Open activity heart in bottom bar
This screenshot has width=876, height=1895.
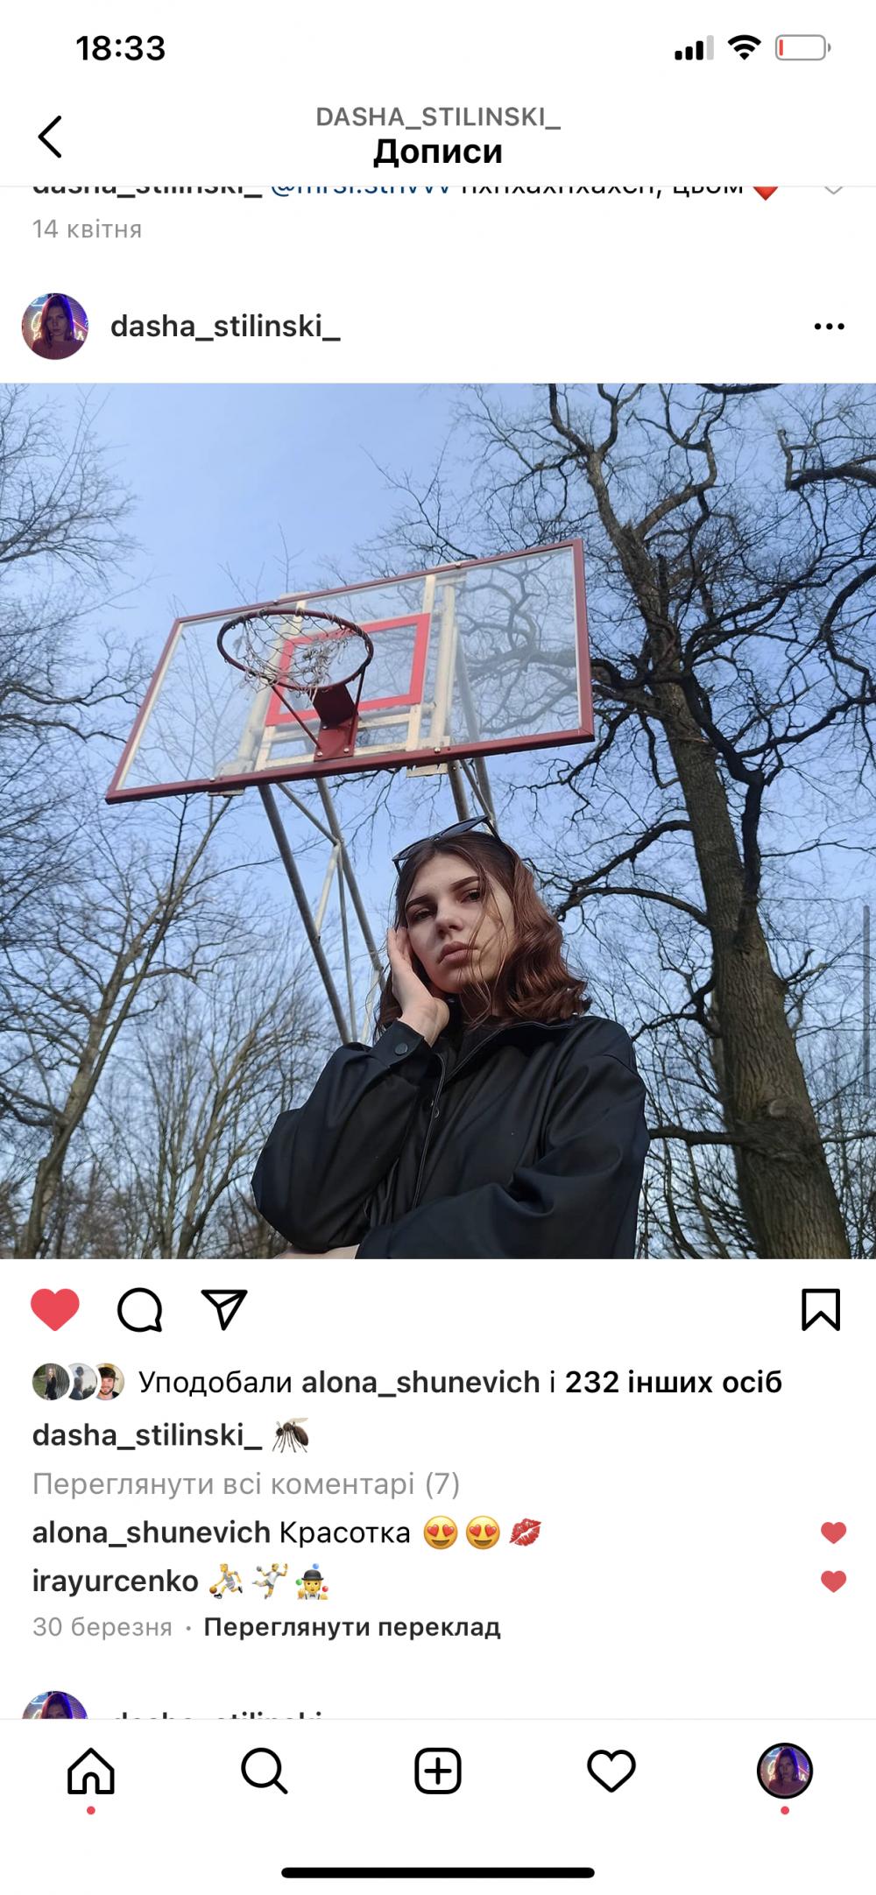click(611, 1772)
